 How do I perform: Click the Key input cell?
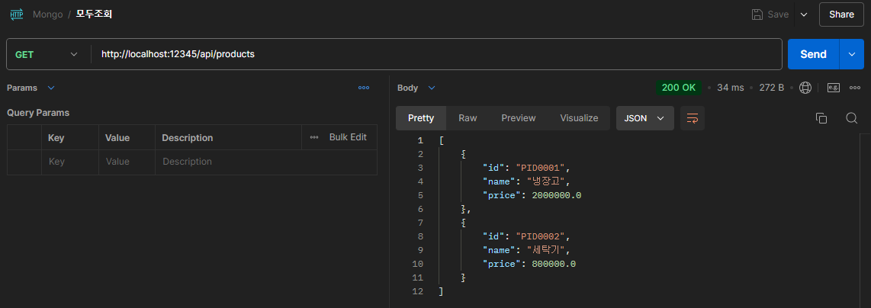pos(70,162)
